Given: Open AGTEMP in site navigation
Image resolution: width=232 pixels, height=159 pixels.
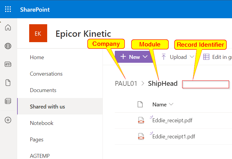Looking at the screenshot, I should [40, 156].
